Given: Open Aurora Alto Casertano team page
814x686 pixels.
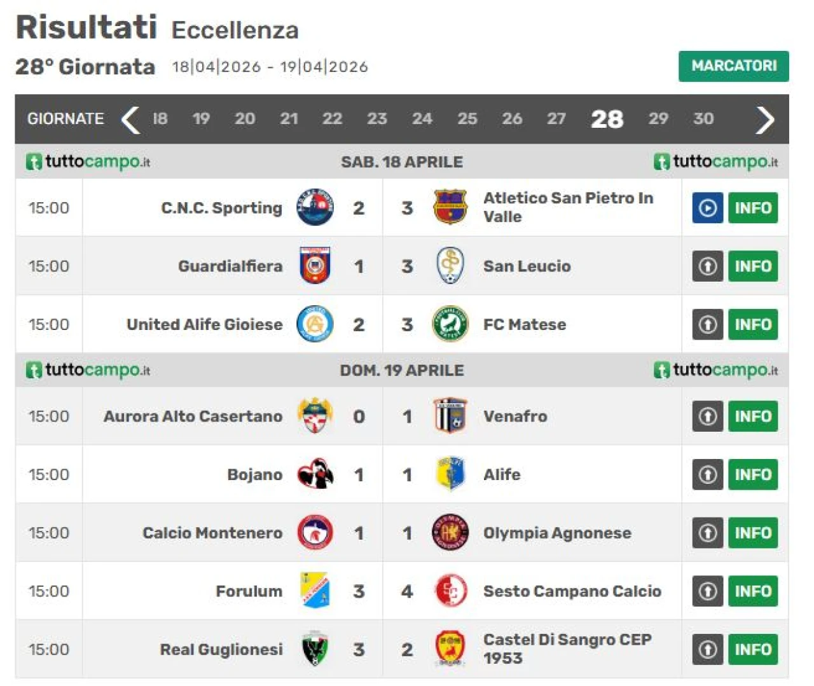Looking at the screenshot, I should 193,416.
